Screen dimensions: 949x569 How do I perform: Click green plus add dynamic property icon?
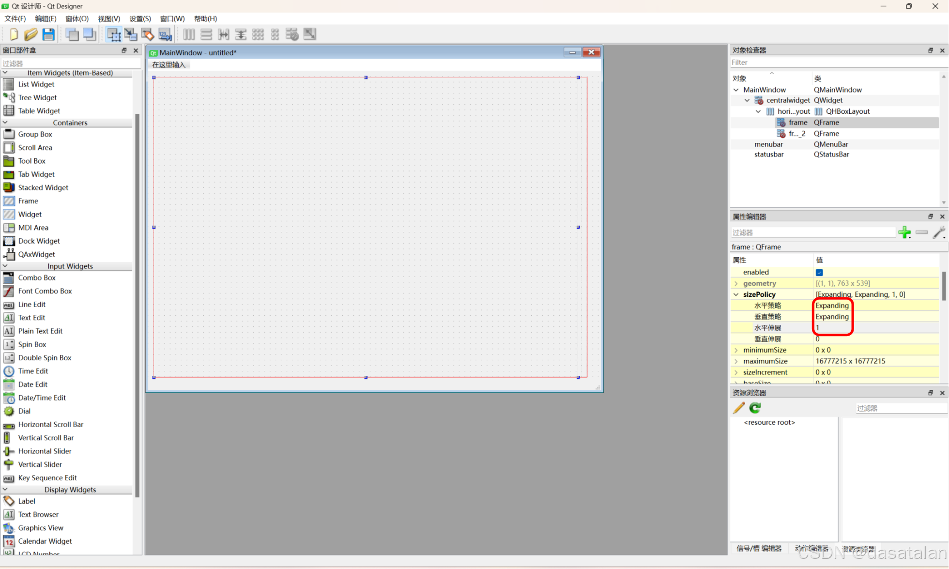pyautogui.click(x=904, y=232)
